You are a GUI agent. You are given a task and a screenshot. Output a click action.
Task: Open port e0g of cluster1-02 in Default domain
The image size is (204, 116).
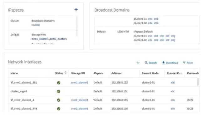[173, 40]
